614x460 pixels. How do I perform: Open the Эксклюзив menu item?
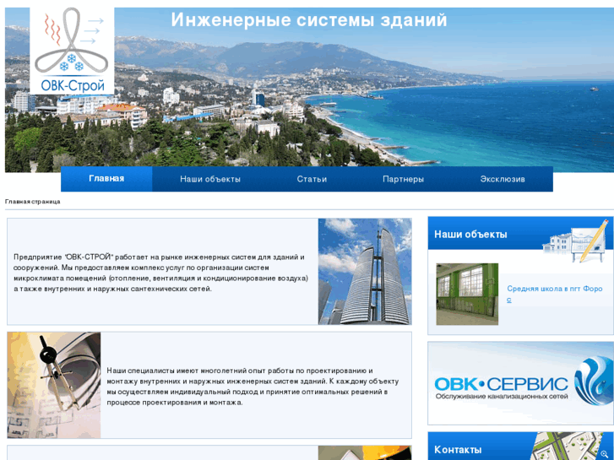pyautogui.click(x=503, y=179)
